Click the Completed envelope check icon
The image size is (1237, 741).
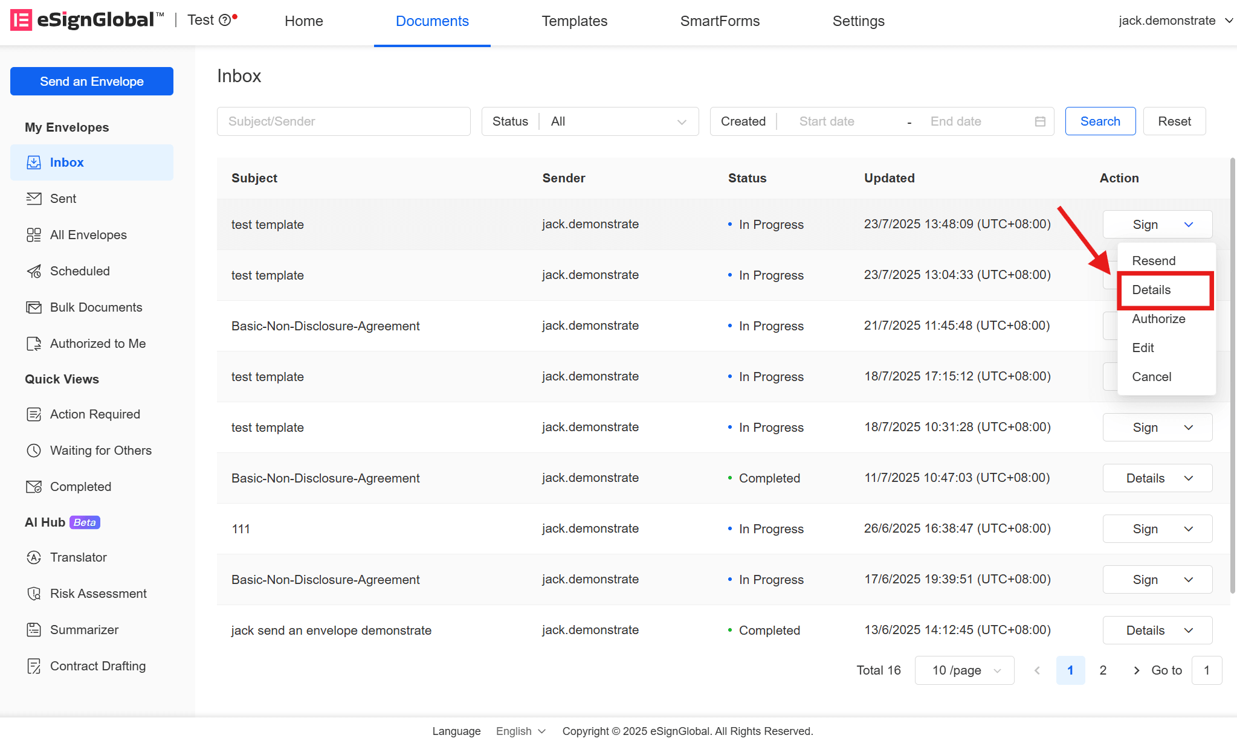(x=34, y=487)
